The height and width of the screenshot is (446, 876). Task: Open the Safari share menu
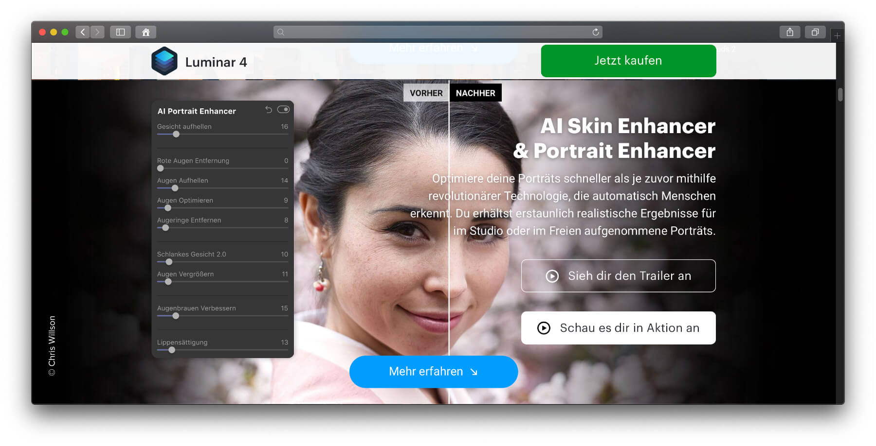tap(790, 32)
